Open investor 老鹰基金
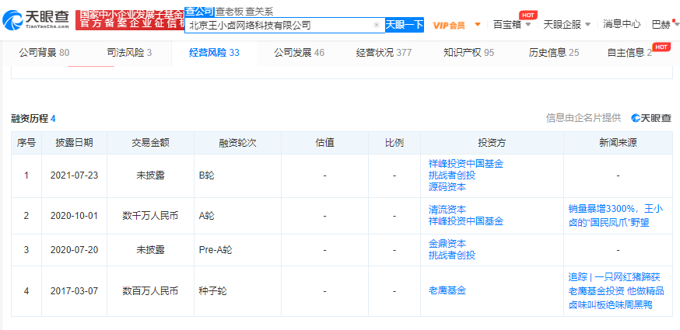Image resolution: width=680 pixels, height=330 pixels. tap(447, 290)
